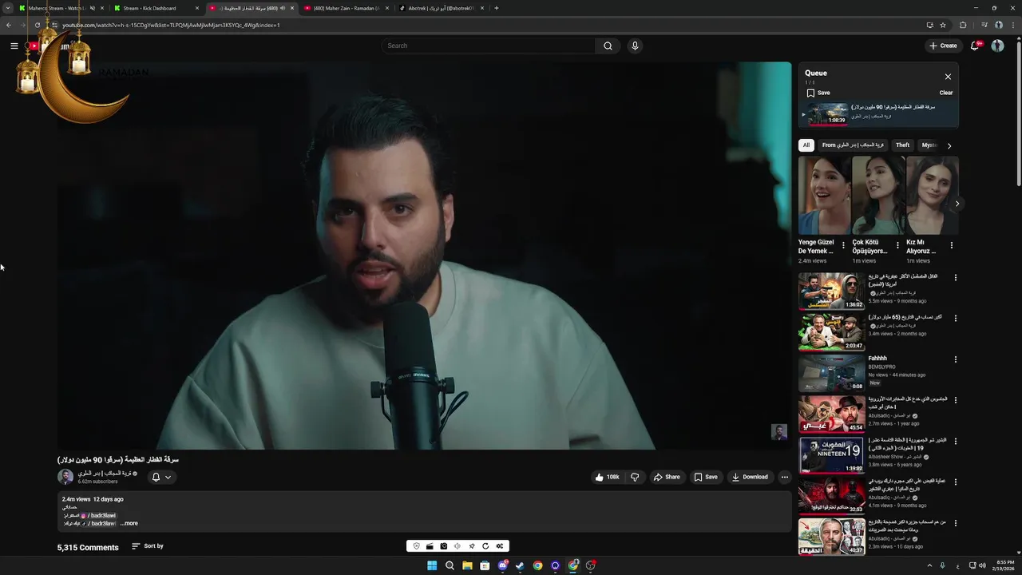Click overlay toolbar refresh icon

click(x=485, y=546)
